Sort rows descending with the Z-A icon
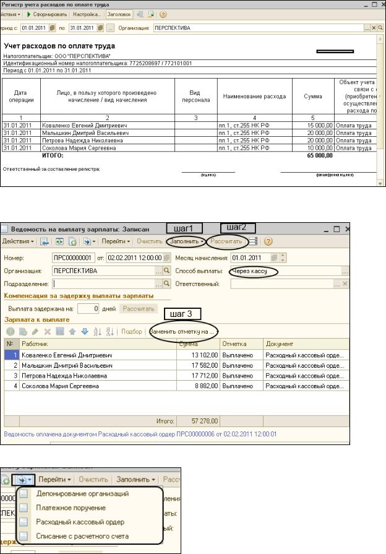Viewport: 386px width, 554px height. tap(110, 331)
